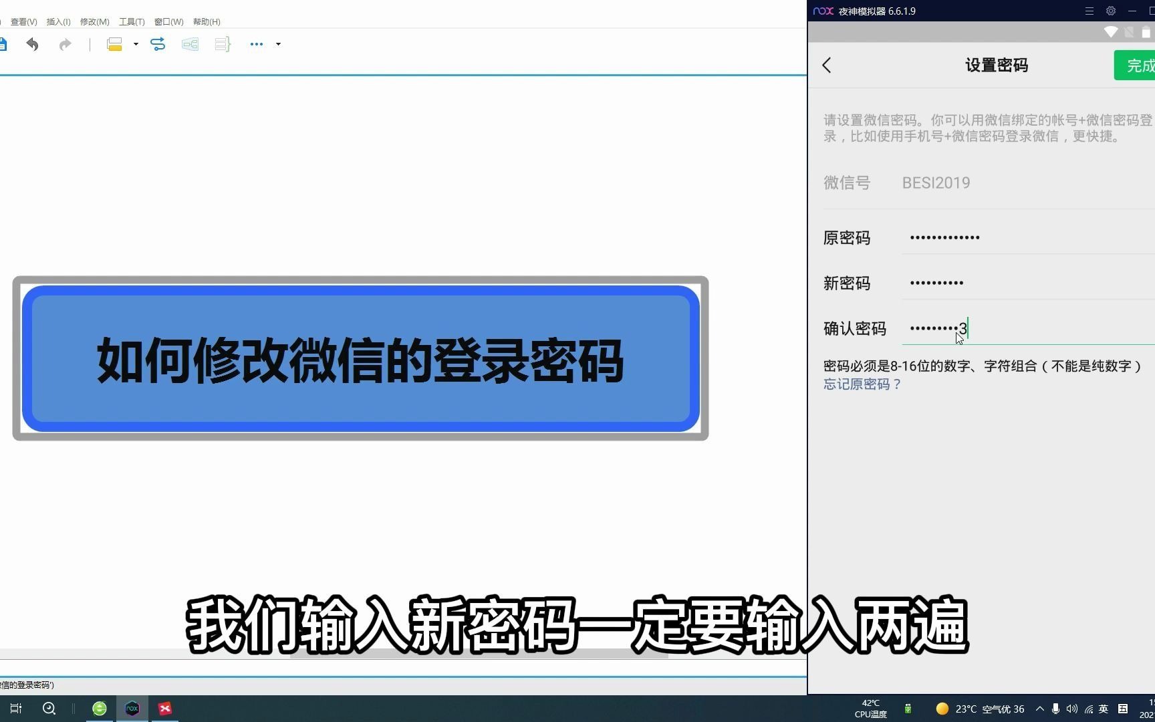Select the central topic 如何修改微信的登录密码
1155x722 pixels.
click(x=360, y=359)
